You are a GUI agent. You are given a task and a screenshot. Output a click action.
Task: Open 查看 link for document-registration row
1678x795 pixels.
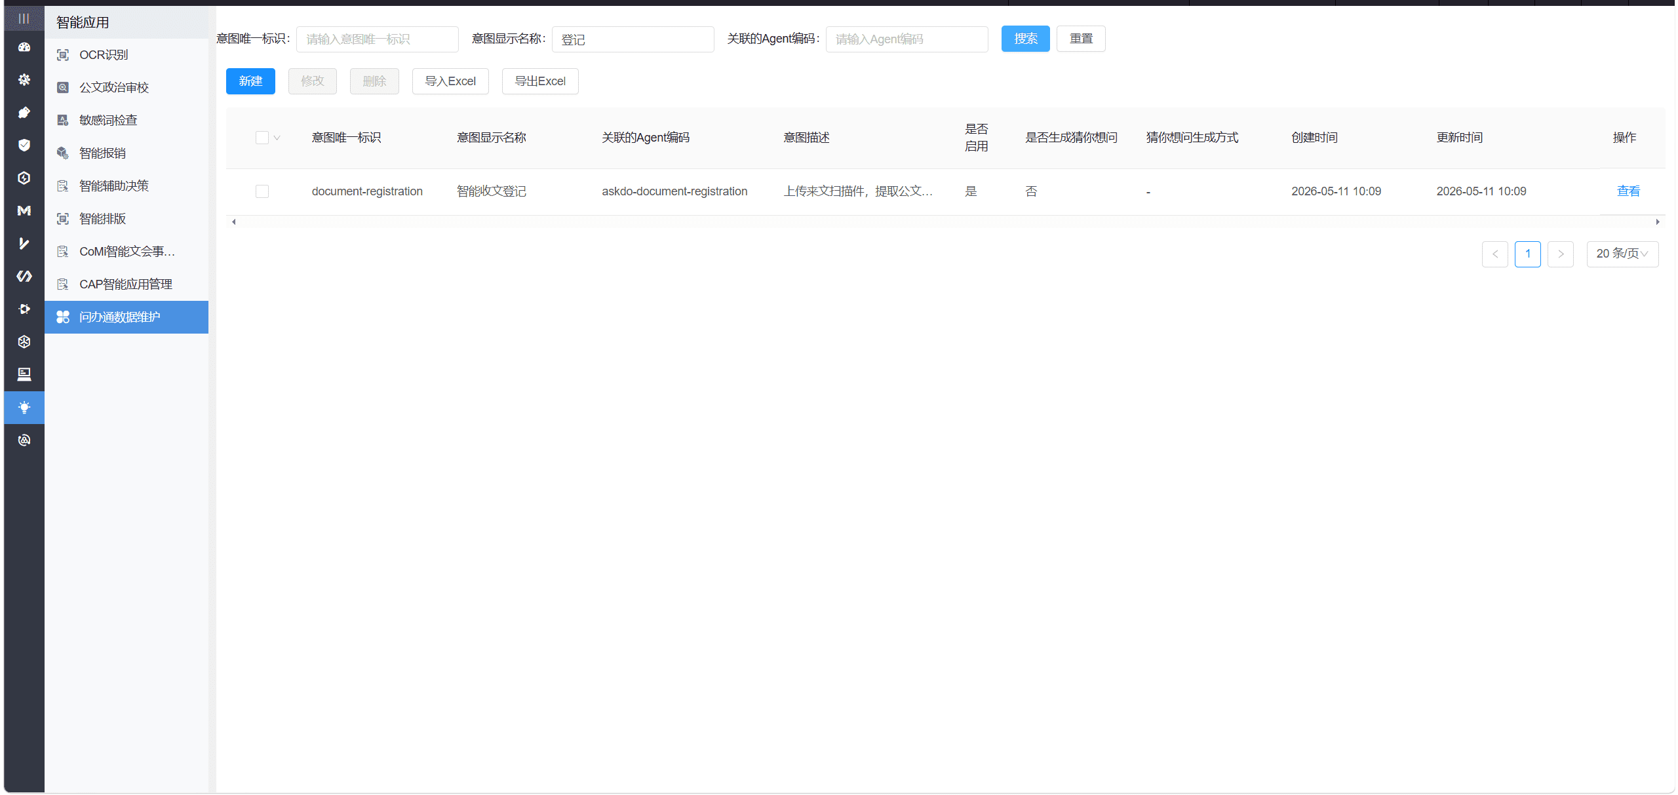coord(1628,191)
